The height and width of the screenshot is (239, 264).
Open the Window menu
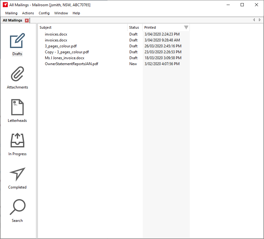[x=61, y=13]
